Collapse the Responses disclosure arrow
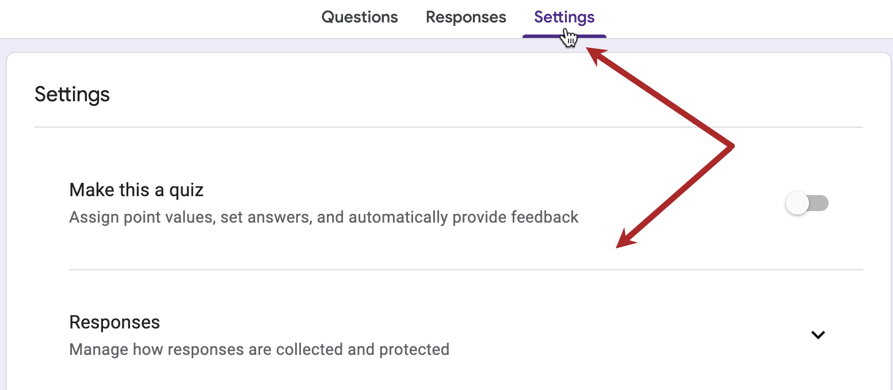Image resolution: width=893 pixels, height=390 pixels. 818,334
